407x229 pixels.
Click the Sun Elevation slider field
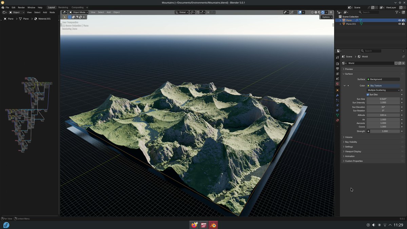tap(383, 107)
